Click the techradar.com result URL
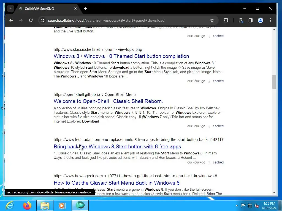The height and width of the screenshot is (211, 282). click(139, 140)
